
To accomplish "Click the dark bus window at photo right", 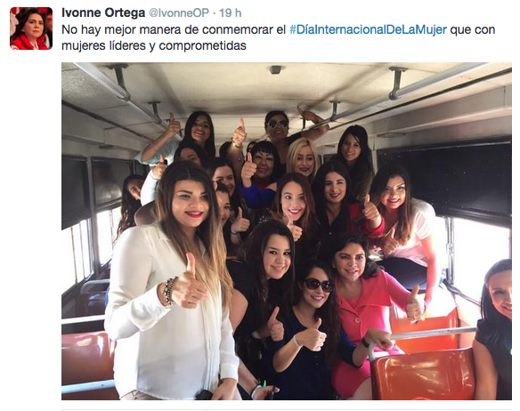I will pyautogui.click(x=446, y=179).
